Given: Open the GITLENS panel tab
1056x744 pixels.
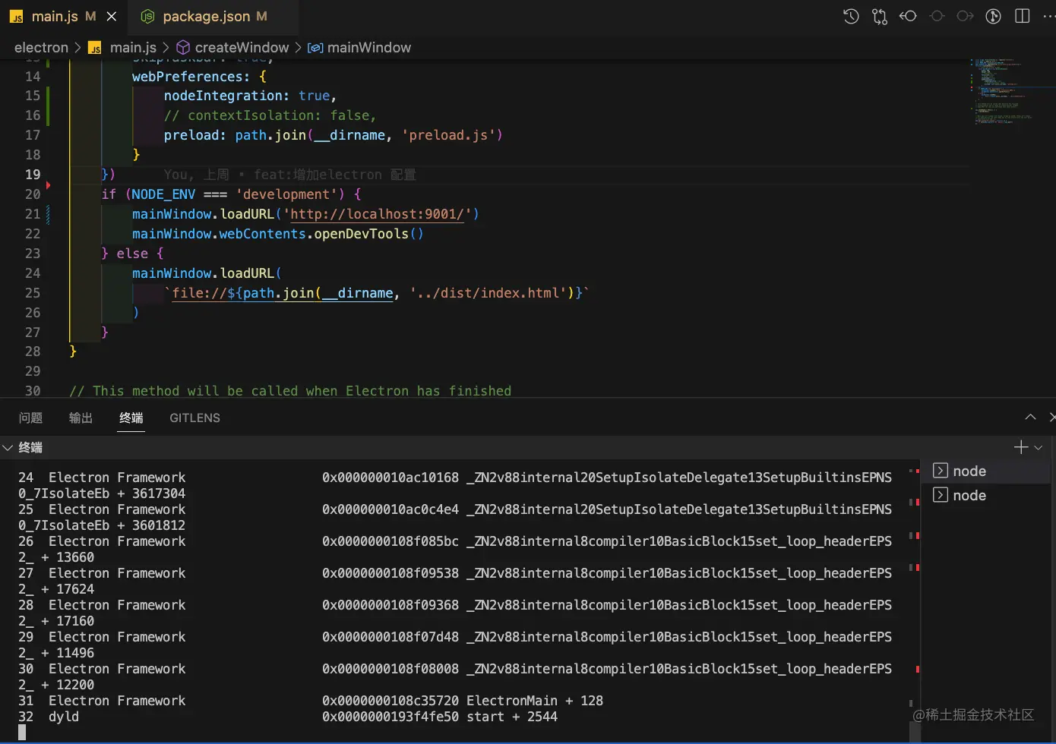Looking at the screenshot, I should 194,418.
